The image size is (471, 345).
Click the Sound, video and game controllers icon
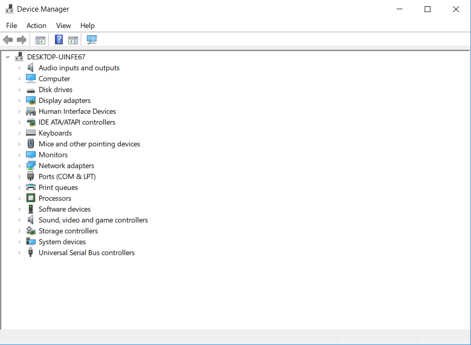[30, 220]
